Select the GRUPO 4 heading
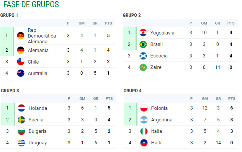This screenshot has width=242, height=152. point(132,91)
